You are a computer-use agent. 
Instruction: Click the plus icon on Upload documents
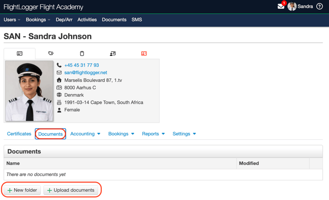50,190
